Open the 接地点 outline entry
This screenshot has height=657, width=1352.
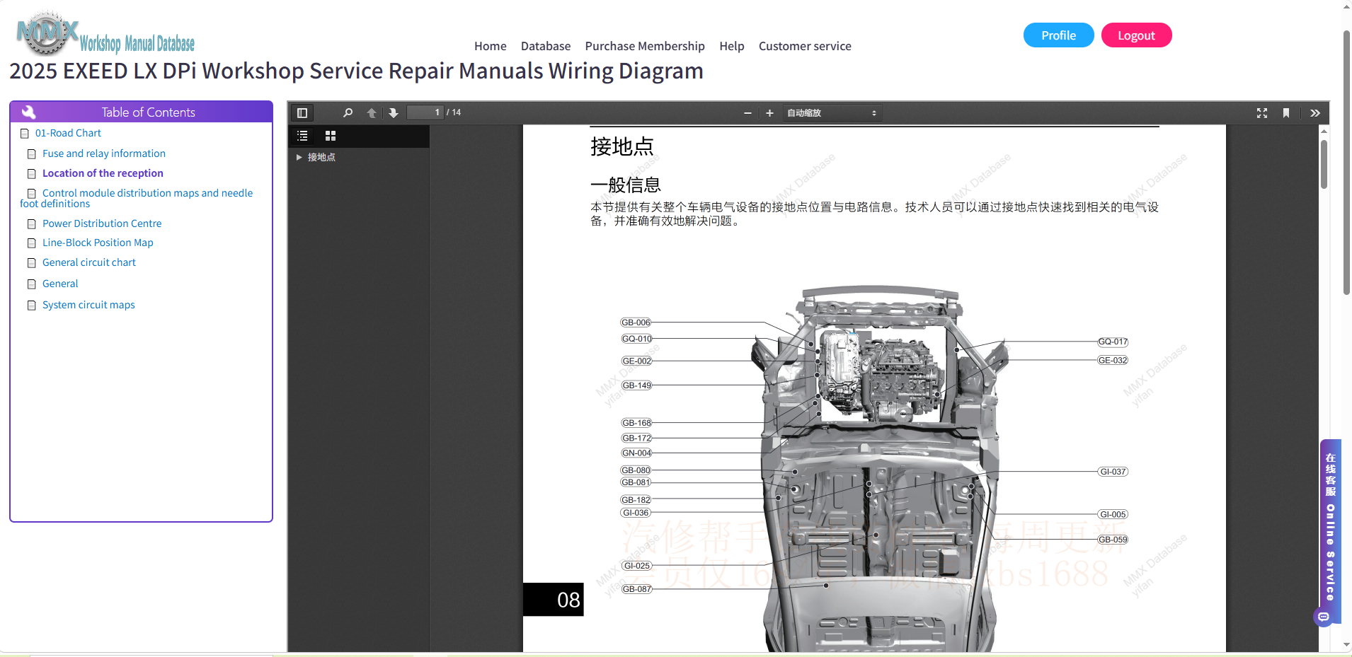tap(321, 157)
